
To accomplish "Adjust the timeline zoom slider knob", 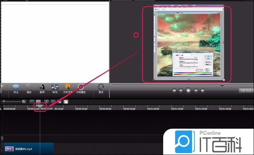I will [x=4, y=102].
